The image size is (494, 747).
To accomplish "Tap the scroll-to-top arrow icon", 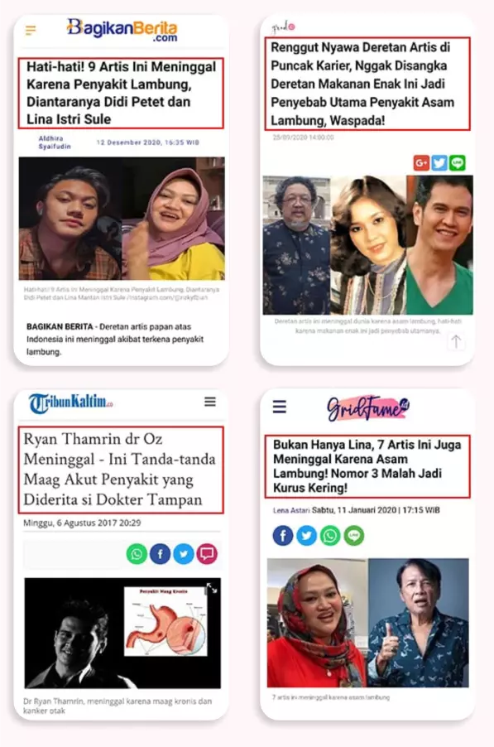I will click(456, 341).
